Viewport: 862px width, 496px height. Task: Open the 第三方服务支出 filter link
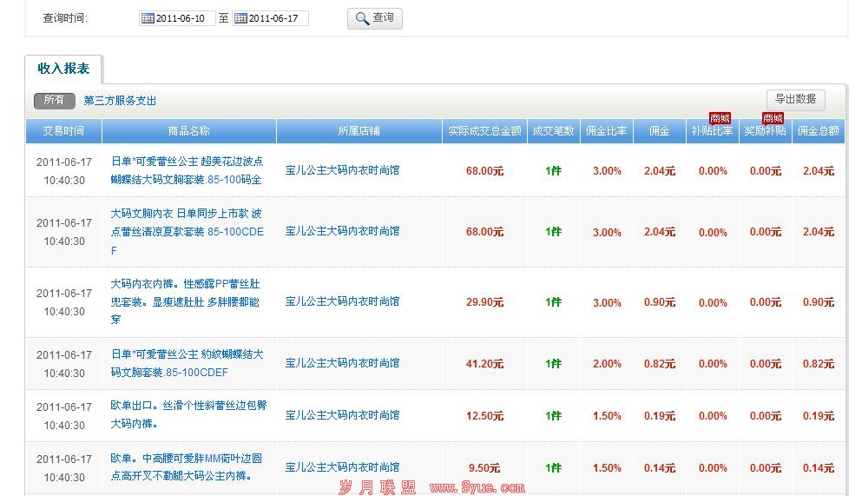(120, 101)
